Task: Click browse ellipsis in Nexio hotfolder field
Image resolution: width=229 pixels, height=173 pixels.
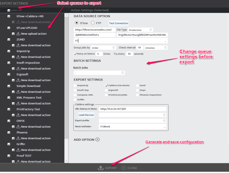Action: 165,127
